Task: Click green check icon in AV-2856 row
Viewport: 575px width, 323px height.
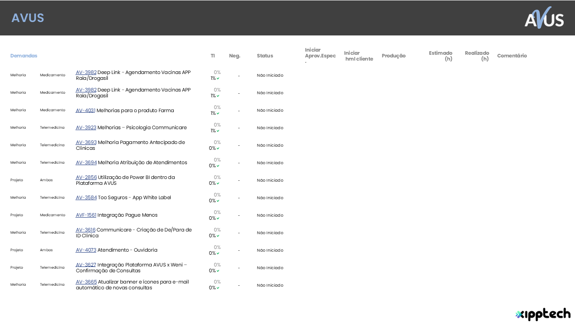Action: (218, 183)
